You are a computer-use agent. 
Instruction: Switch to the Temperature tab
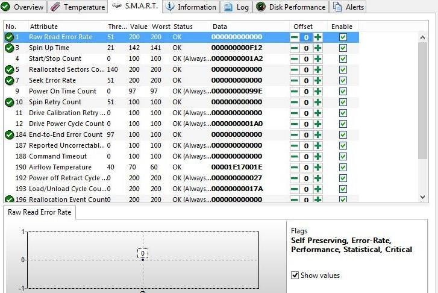[77, 7]
